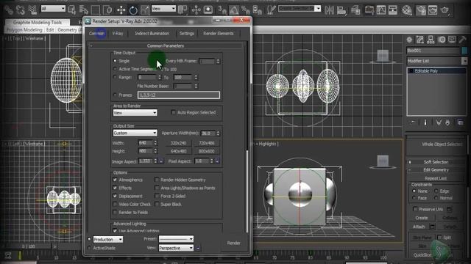Click the Select and Link icon
This screenshot has width=471, height=264.
pyautogui.click(x=10, y=10)
